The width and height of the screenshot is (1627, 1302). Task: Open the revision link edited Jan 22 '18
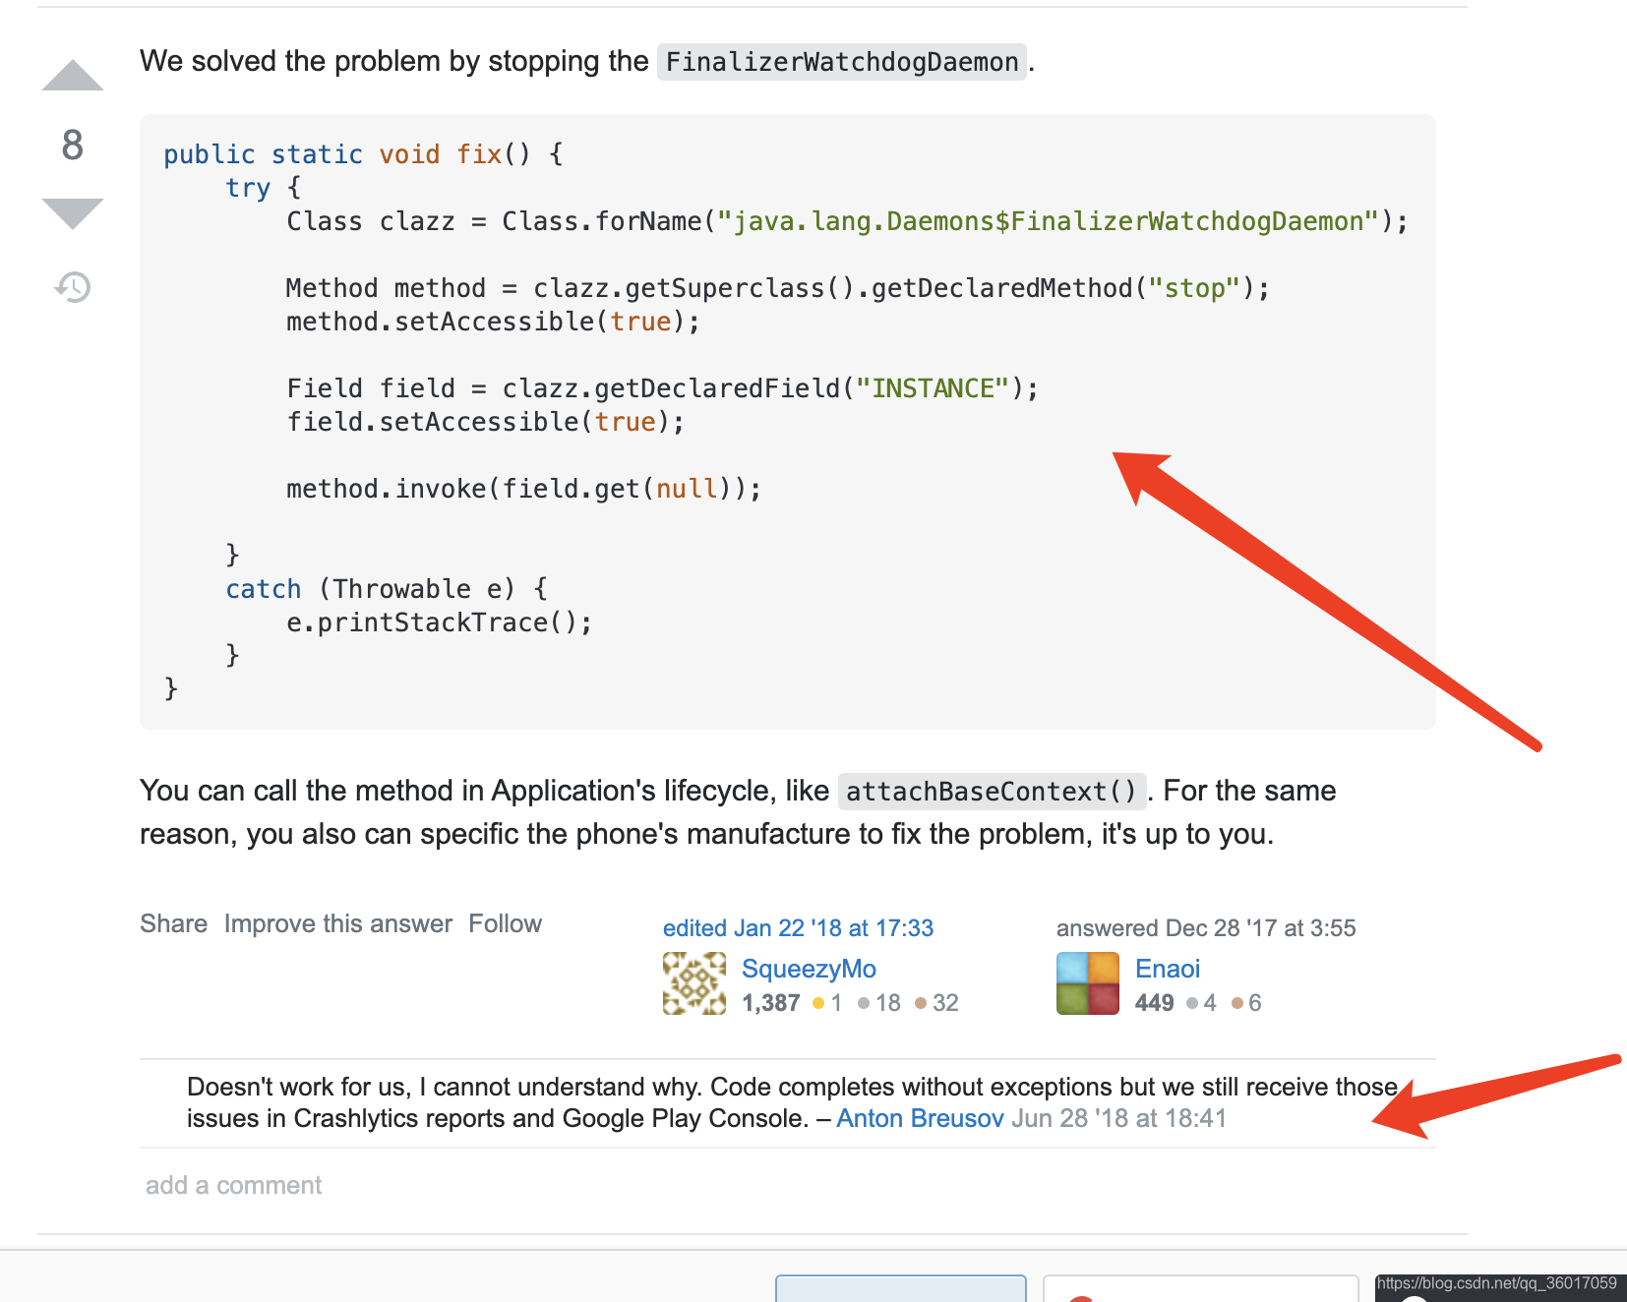[x=798, y=927]
